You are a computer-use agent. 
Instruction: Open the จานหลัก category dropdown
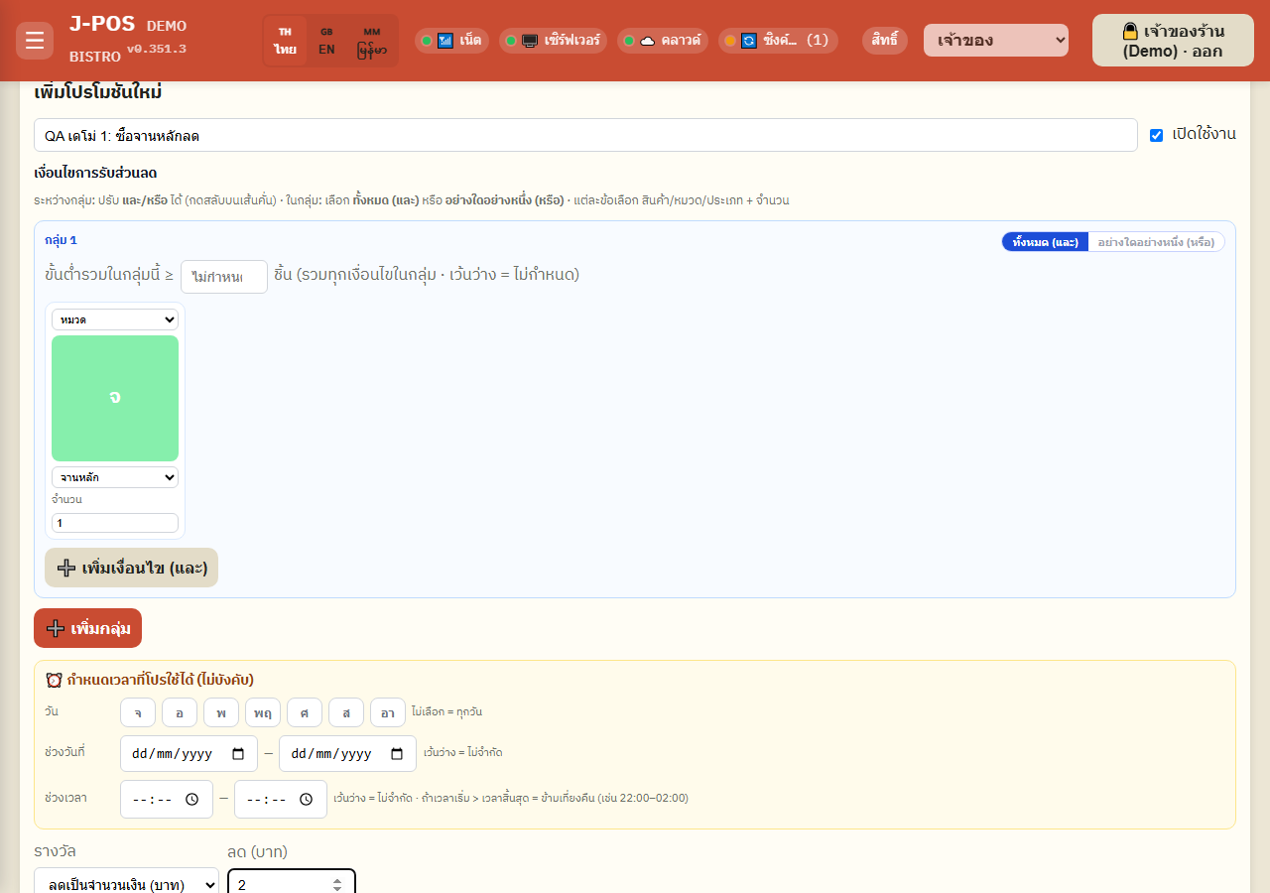(115, 477)
